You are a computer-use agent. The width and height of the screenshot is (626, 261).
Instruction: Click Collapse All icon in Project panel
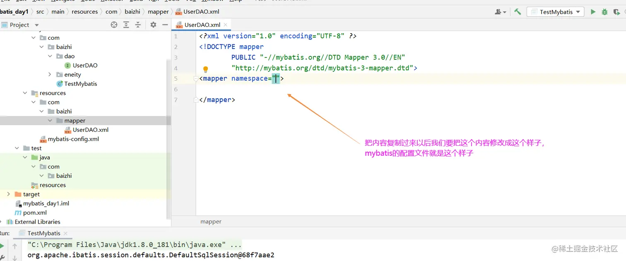click(x=138, y=25)
